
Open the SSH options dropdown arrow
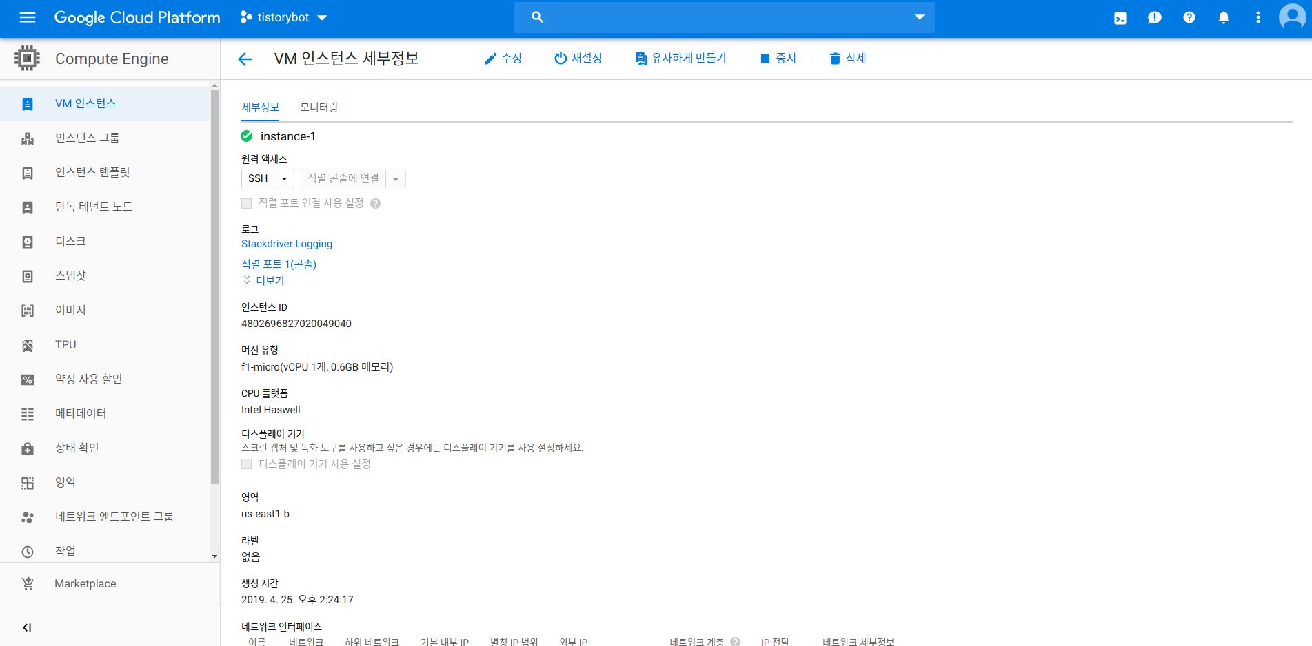[x=284, y=179]
